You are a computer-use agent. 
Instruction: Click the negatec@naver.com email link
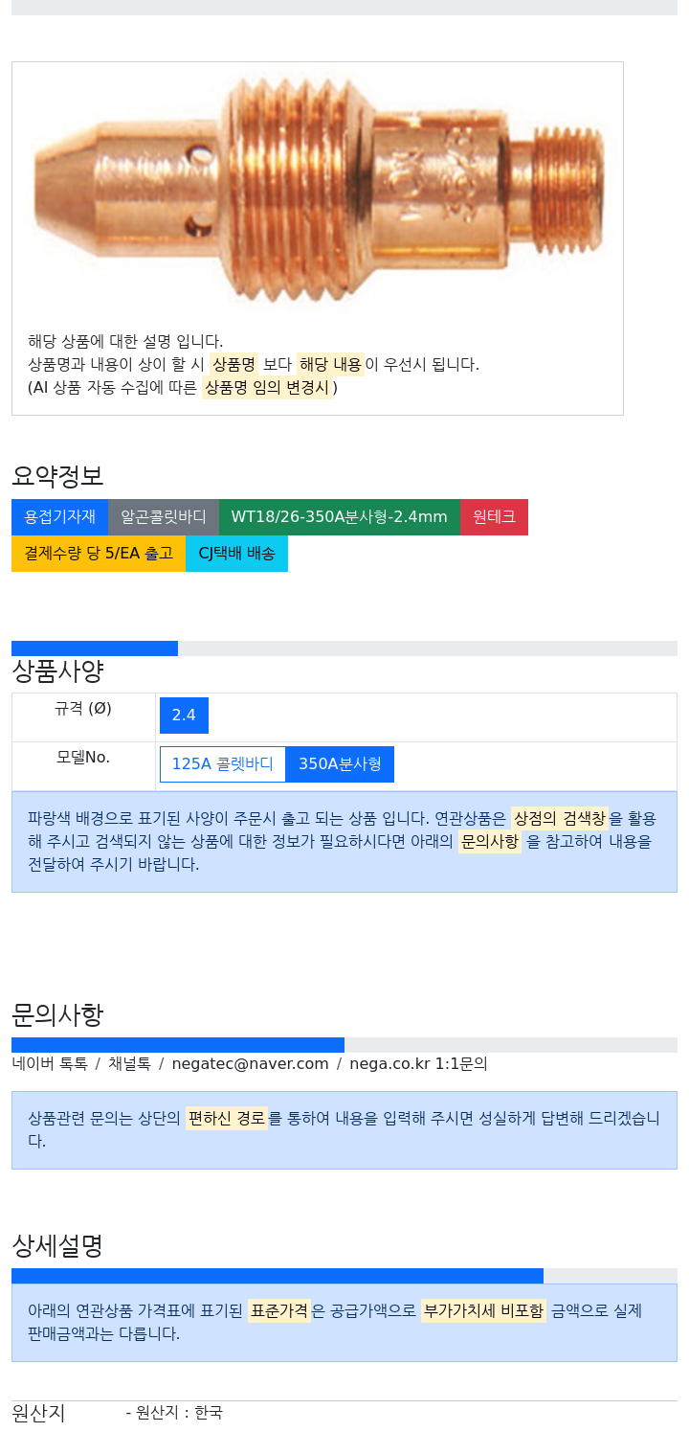point(250,1063)
